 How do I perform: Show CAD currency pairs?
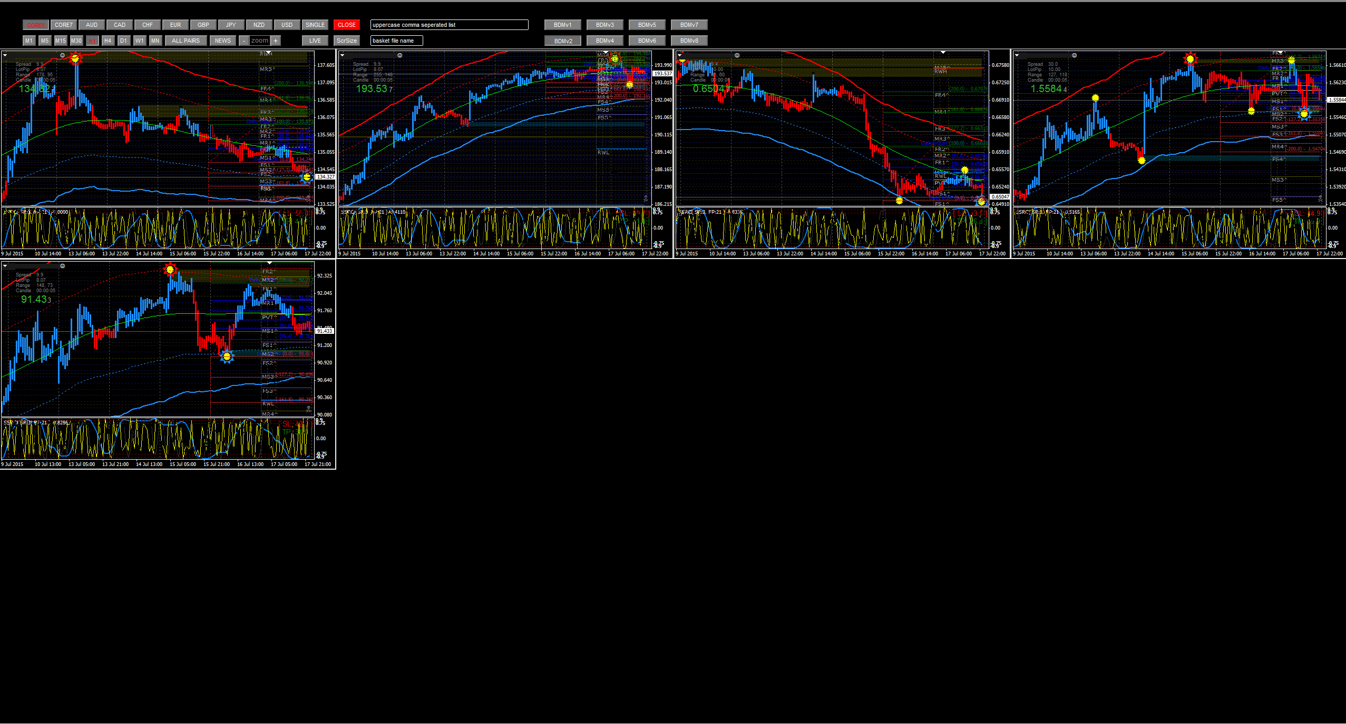coord(120,25)
